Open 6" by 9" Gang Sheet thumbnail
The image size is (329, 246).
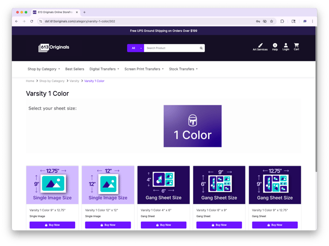[219, 185]
